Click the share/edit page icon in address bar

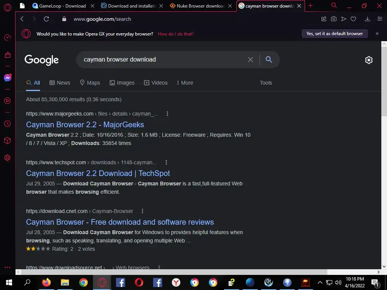point(324,19)
